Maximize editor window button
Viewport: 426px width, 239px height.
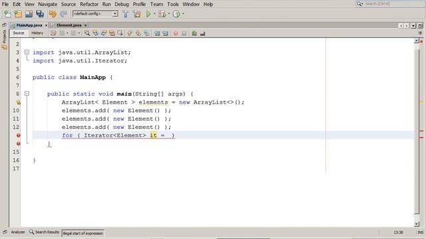pos(420,25)
